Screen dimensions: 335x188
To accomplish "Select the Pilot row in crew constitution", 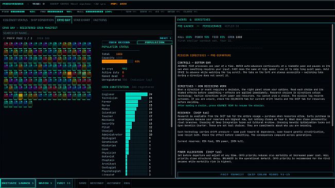I will tap(127, 127).
